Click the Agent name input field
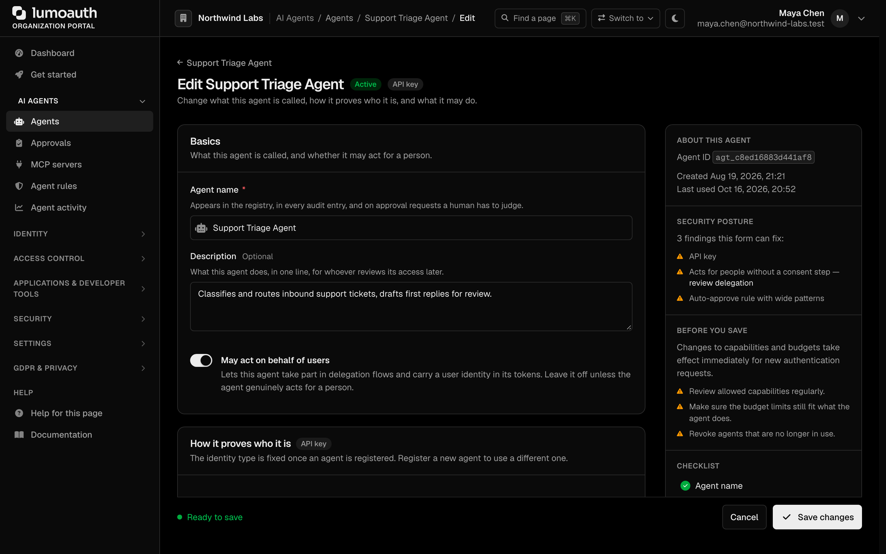 [411, 228]
